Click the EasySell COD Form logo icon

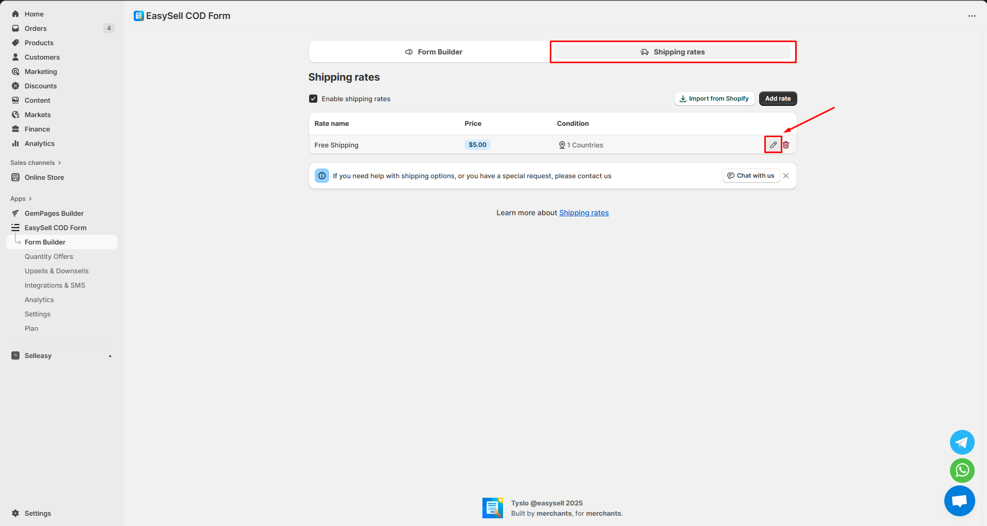click(x=138, y=16)
